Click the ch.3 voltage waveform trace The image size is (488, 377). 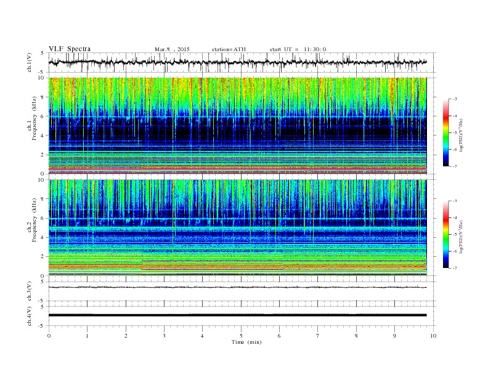point(237,287)
